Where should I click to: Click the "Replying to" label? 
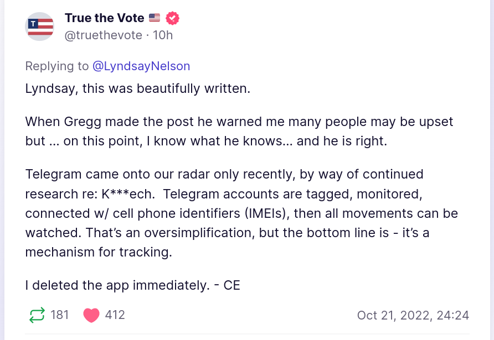56,66
